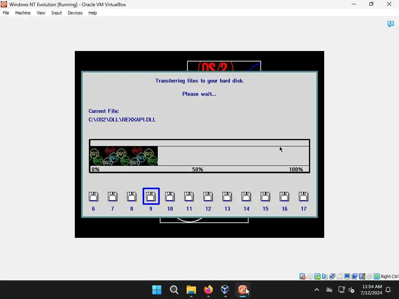Click the diskette 6 icon
399x299 pixels.
tap(94, 197)
